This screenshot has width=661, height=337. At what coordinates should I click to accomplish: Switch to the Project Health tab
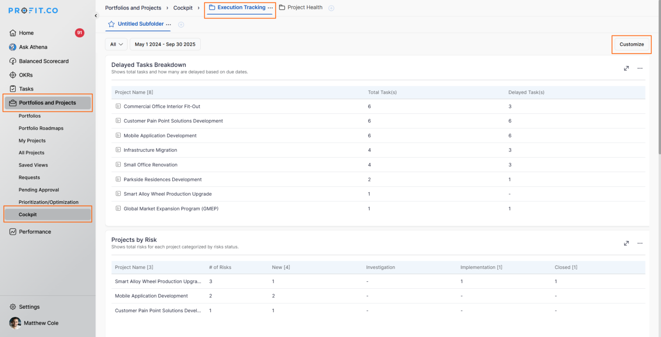point(304,8)
